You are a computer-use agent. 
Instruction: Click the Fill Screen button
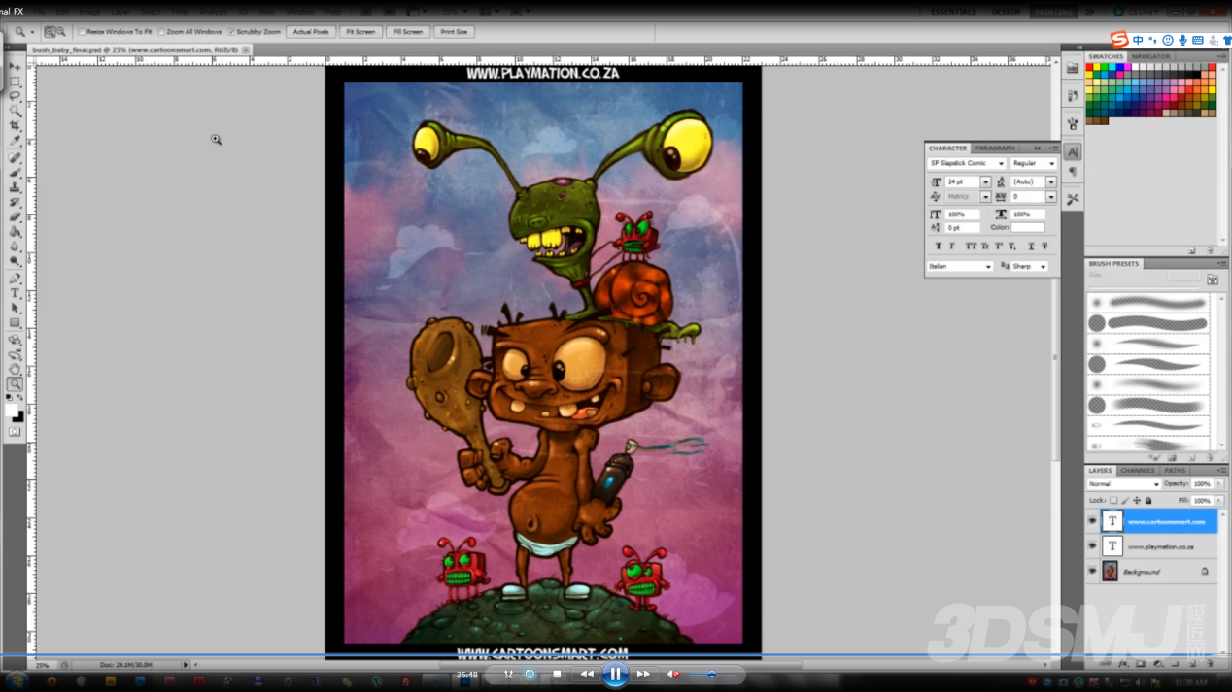point(407,32)
